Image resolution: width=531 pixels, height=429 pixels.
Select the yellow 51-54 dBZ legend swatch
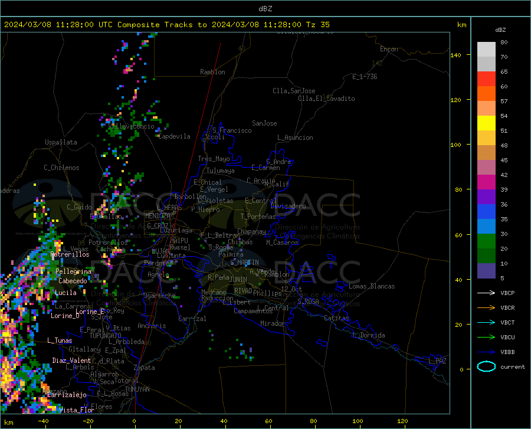click(486, 123)
